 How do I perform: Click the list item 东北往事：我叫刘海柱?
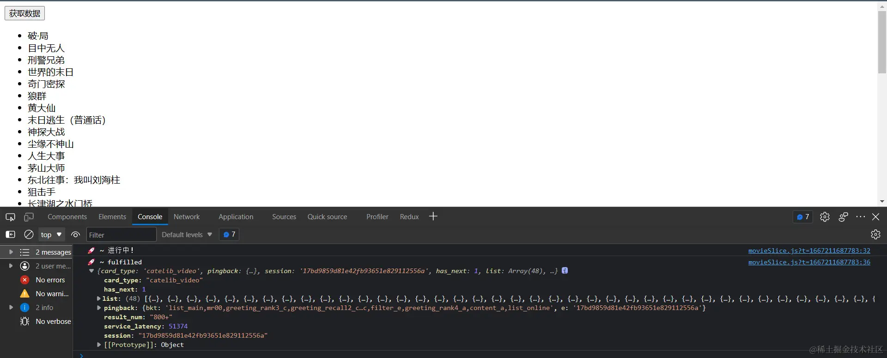point(74,180)
